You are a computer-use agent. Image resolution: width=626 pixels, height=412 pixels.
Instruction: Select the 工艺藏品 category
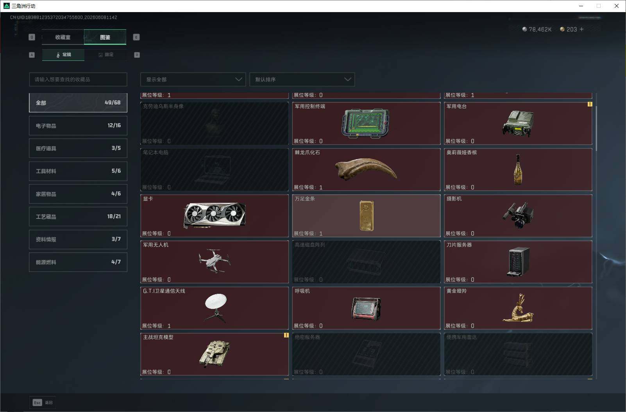[78, 217]
